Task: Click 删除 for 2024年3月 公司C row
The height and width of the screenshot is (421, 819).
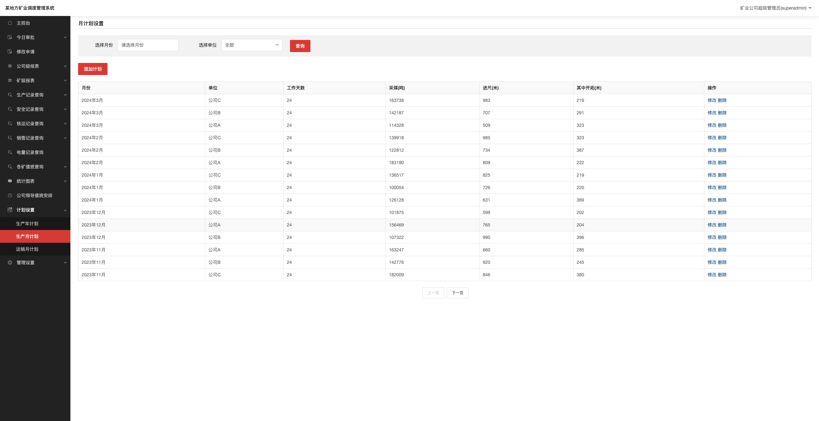Action: coord(722,100)
